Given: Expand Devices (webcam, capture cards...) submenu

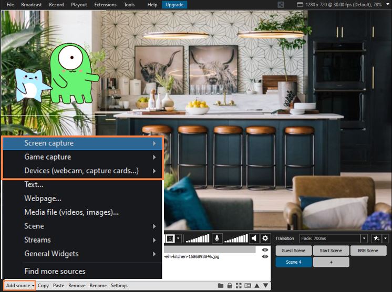Looking at the screenshot, I should [82, 171].
